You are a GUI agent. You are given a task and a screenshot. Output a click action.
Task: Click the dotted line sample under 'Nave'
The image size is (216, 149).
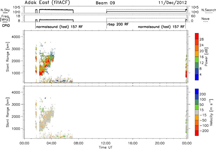(205, 22)
